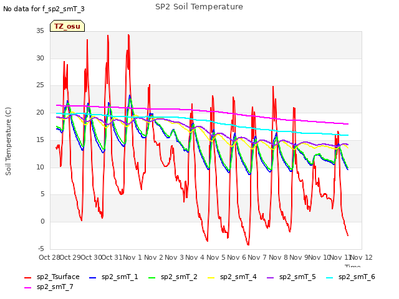Click the 'No data for f_sp2_smT_3' message
Image resolution: width=399 pixels, height=299 pixels.
pos(44,9)
